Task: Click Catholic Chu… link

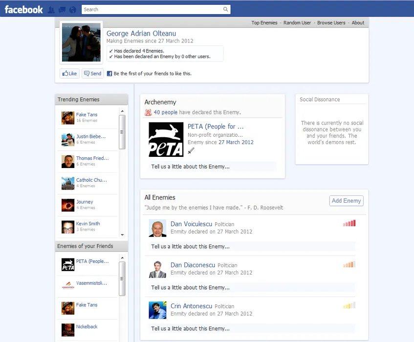Action: click(91, 180)
